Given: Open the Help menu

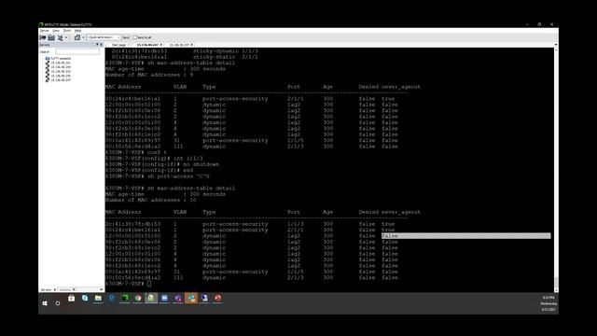Looking at the screenshot, I should [77, 31].
